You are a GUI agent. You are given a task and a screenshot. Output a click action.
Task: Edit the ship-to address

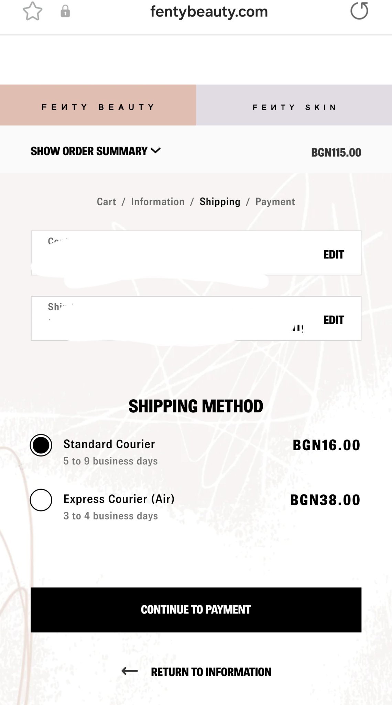pos(334,320)
